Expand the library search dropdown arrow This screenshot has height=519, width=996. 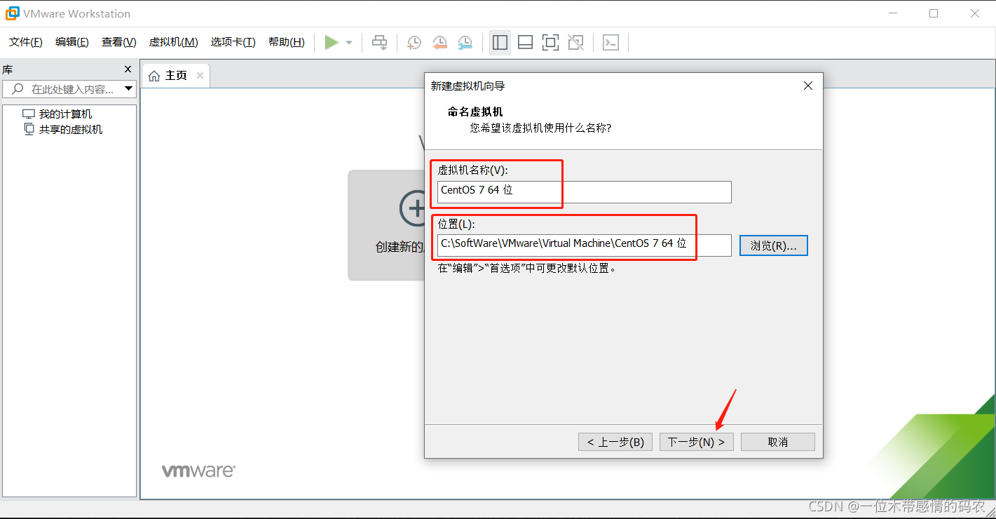pyautogui.click(x=128, y=89)
